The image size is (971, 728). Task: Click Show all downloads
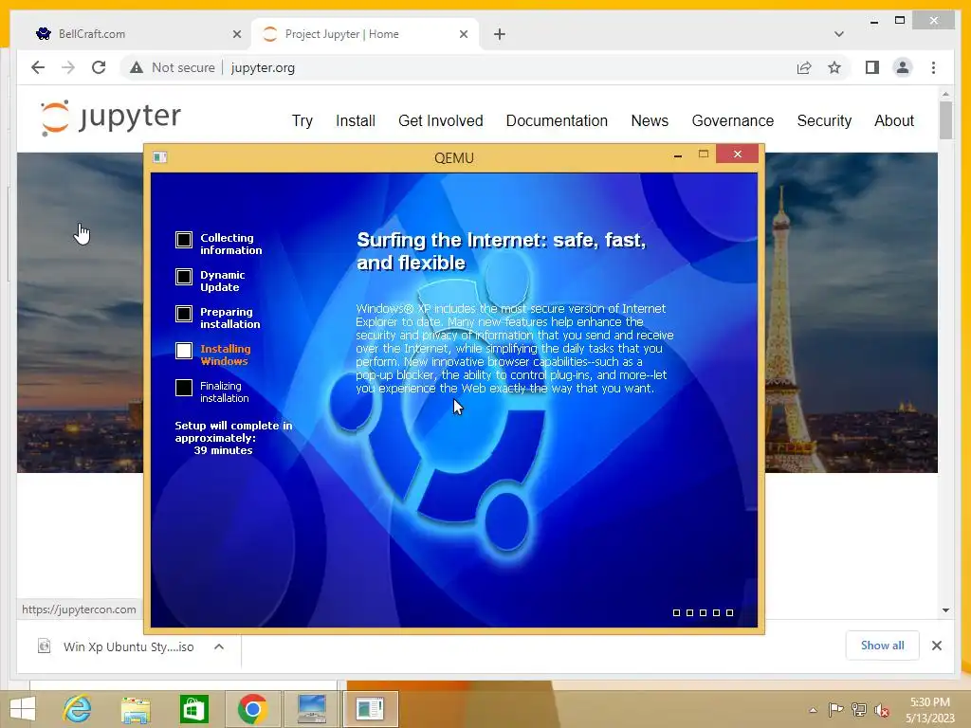click(x=883, y=646)
